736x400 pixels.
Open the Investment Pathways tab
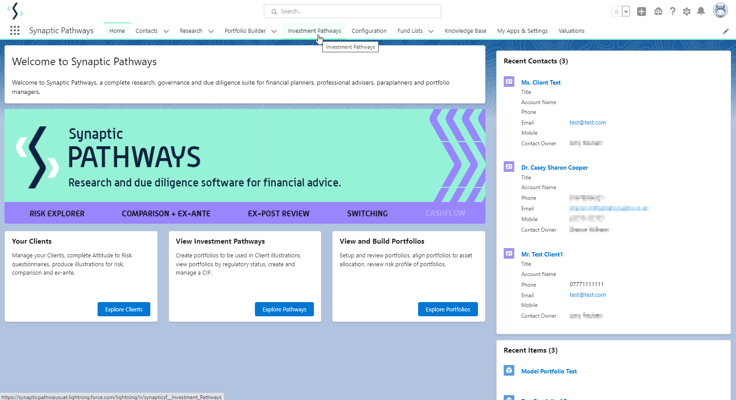(x=314, y=31)
